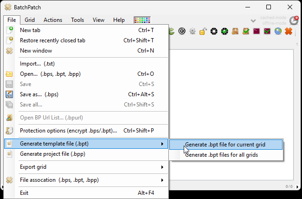Viewport: 302px width, 199px height.
Task: Click the yellow open padlock toolbar icon
Action: [203, 31]
